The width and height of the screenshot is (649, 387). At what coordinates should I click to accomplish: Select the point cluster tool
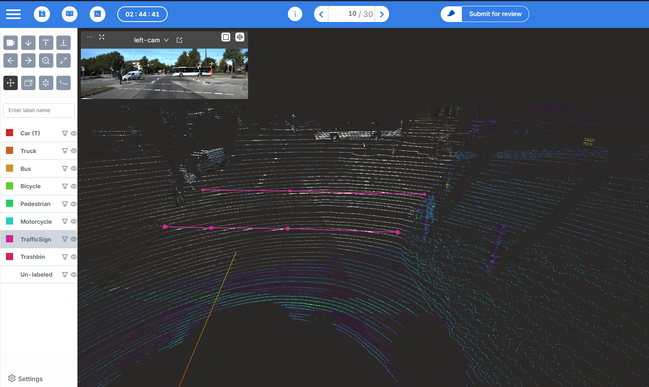(x=46, y=83)
